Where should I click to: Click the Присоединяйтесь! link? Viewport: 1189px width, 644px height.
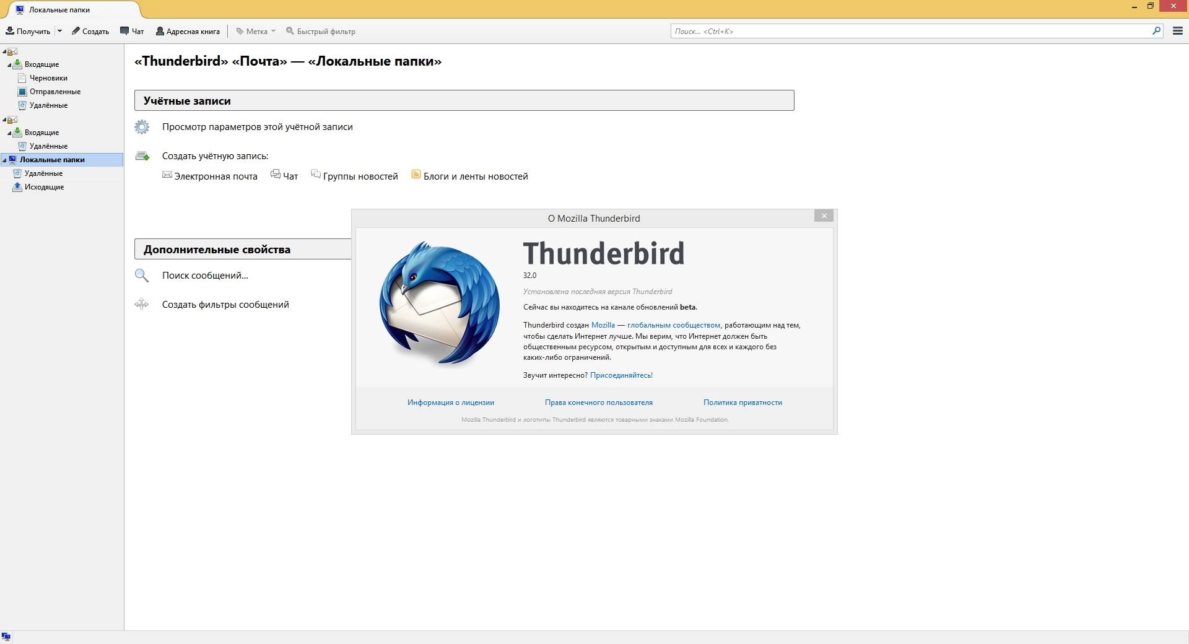(x=621, y=375)
